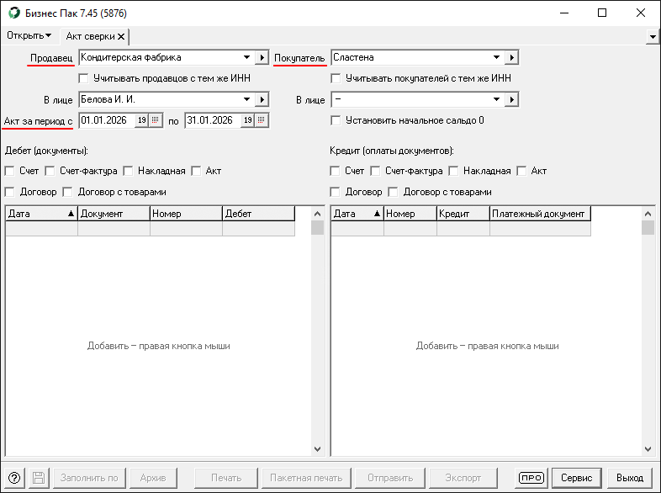This screenshot has height=493, width=661.
Task: Click the 19 day icon beside end date
Action: click(x=248, y=120)
